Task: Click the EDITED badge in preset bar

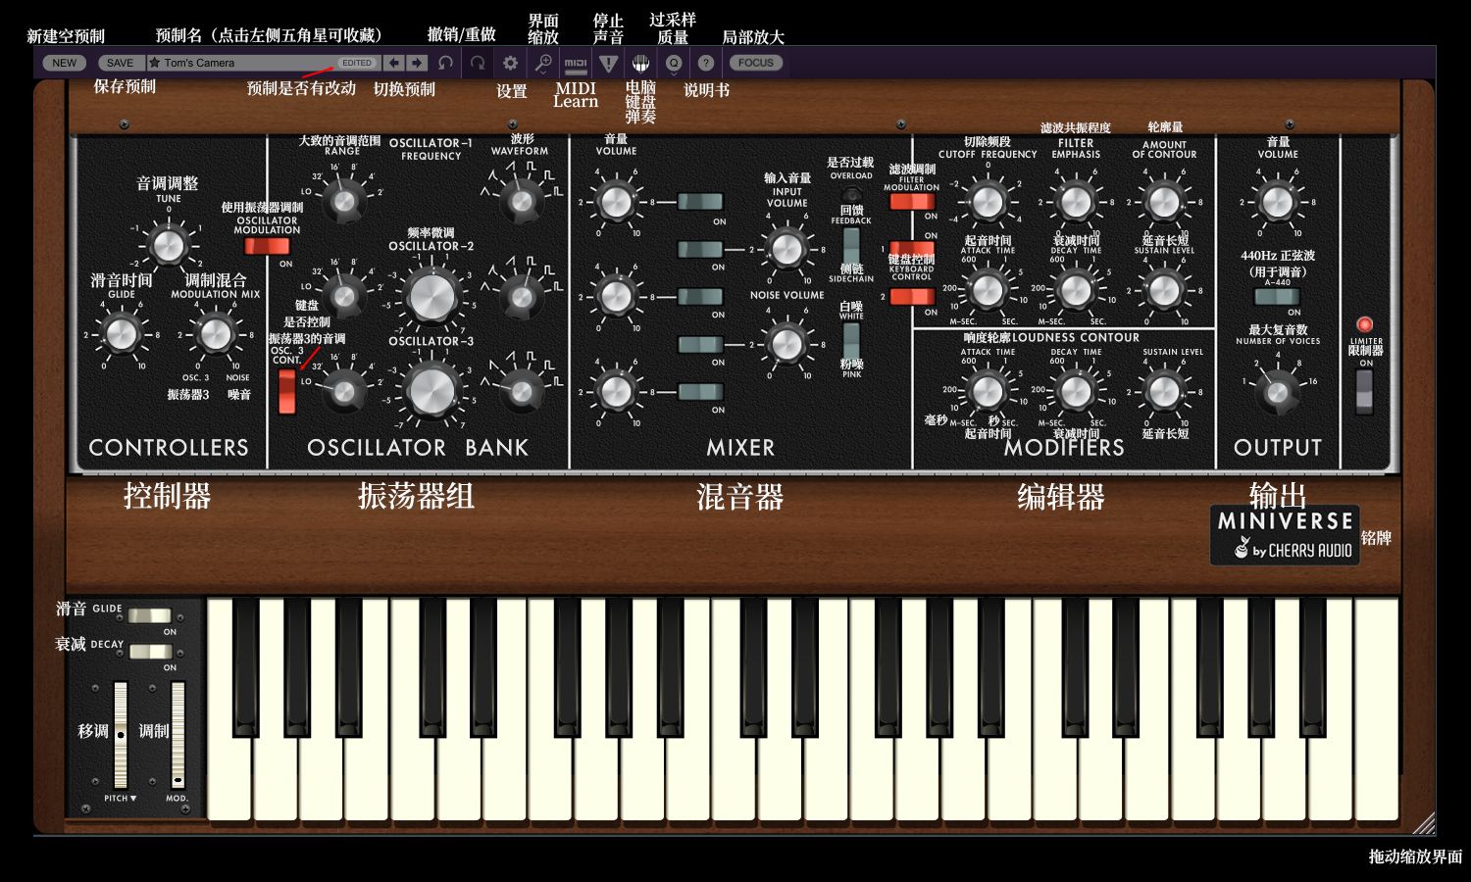Action: (x=357, y=63)
